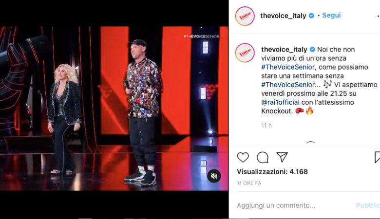
Task: Expand more comments with the circle icon
Action: click(311, 143)
